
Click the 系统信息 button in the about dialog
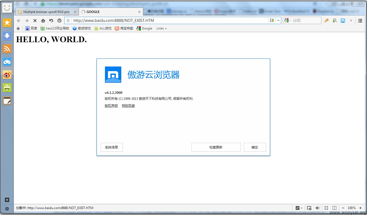click(112, 147)
